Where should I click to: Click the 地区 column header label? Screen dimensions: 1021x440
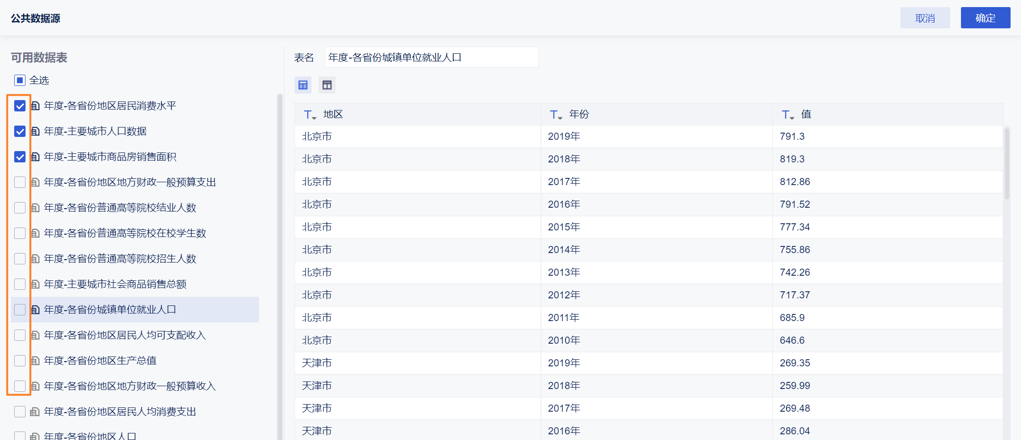click(x=333, y=114)
